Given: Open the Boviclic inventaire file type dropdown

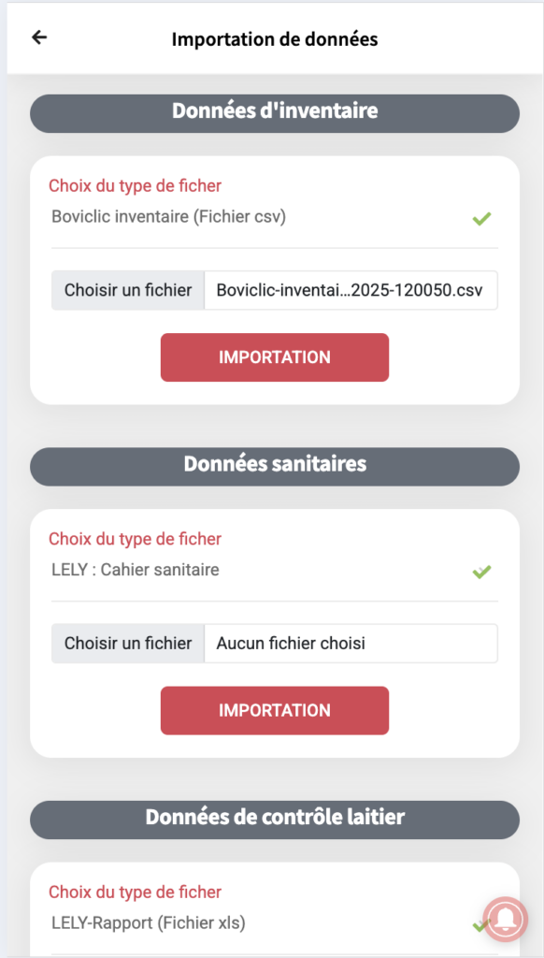Looking at the screenshot, I should 275,218.
